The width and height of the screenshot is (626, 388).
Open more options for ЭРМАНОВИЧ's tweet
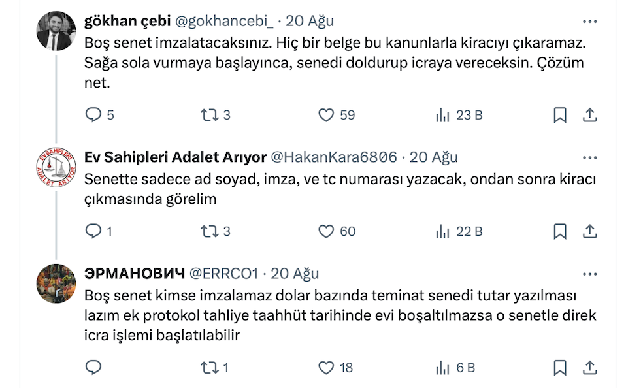pyautogui.click(x=589, y=273)
